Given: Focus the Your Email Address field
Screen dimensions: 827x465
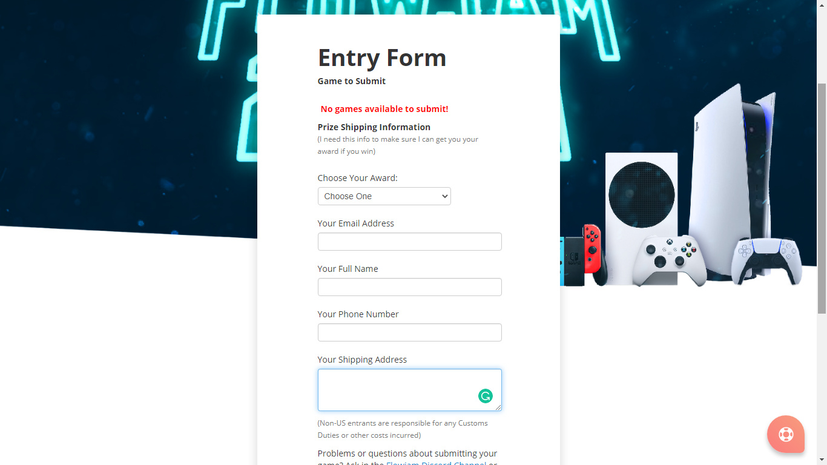Looking at the screenshot, I should [x=410, y=242].
